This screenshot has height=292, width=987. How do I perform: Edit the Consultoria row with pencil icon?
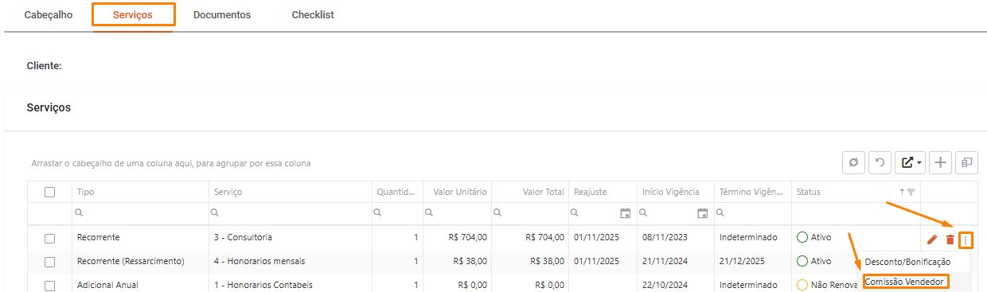tap(932, 239)
